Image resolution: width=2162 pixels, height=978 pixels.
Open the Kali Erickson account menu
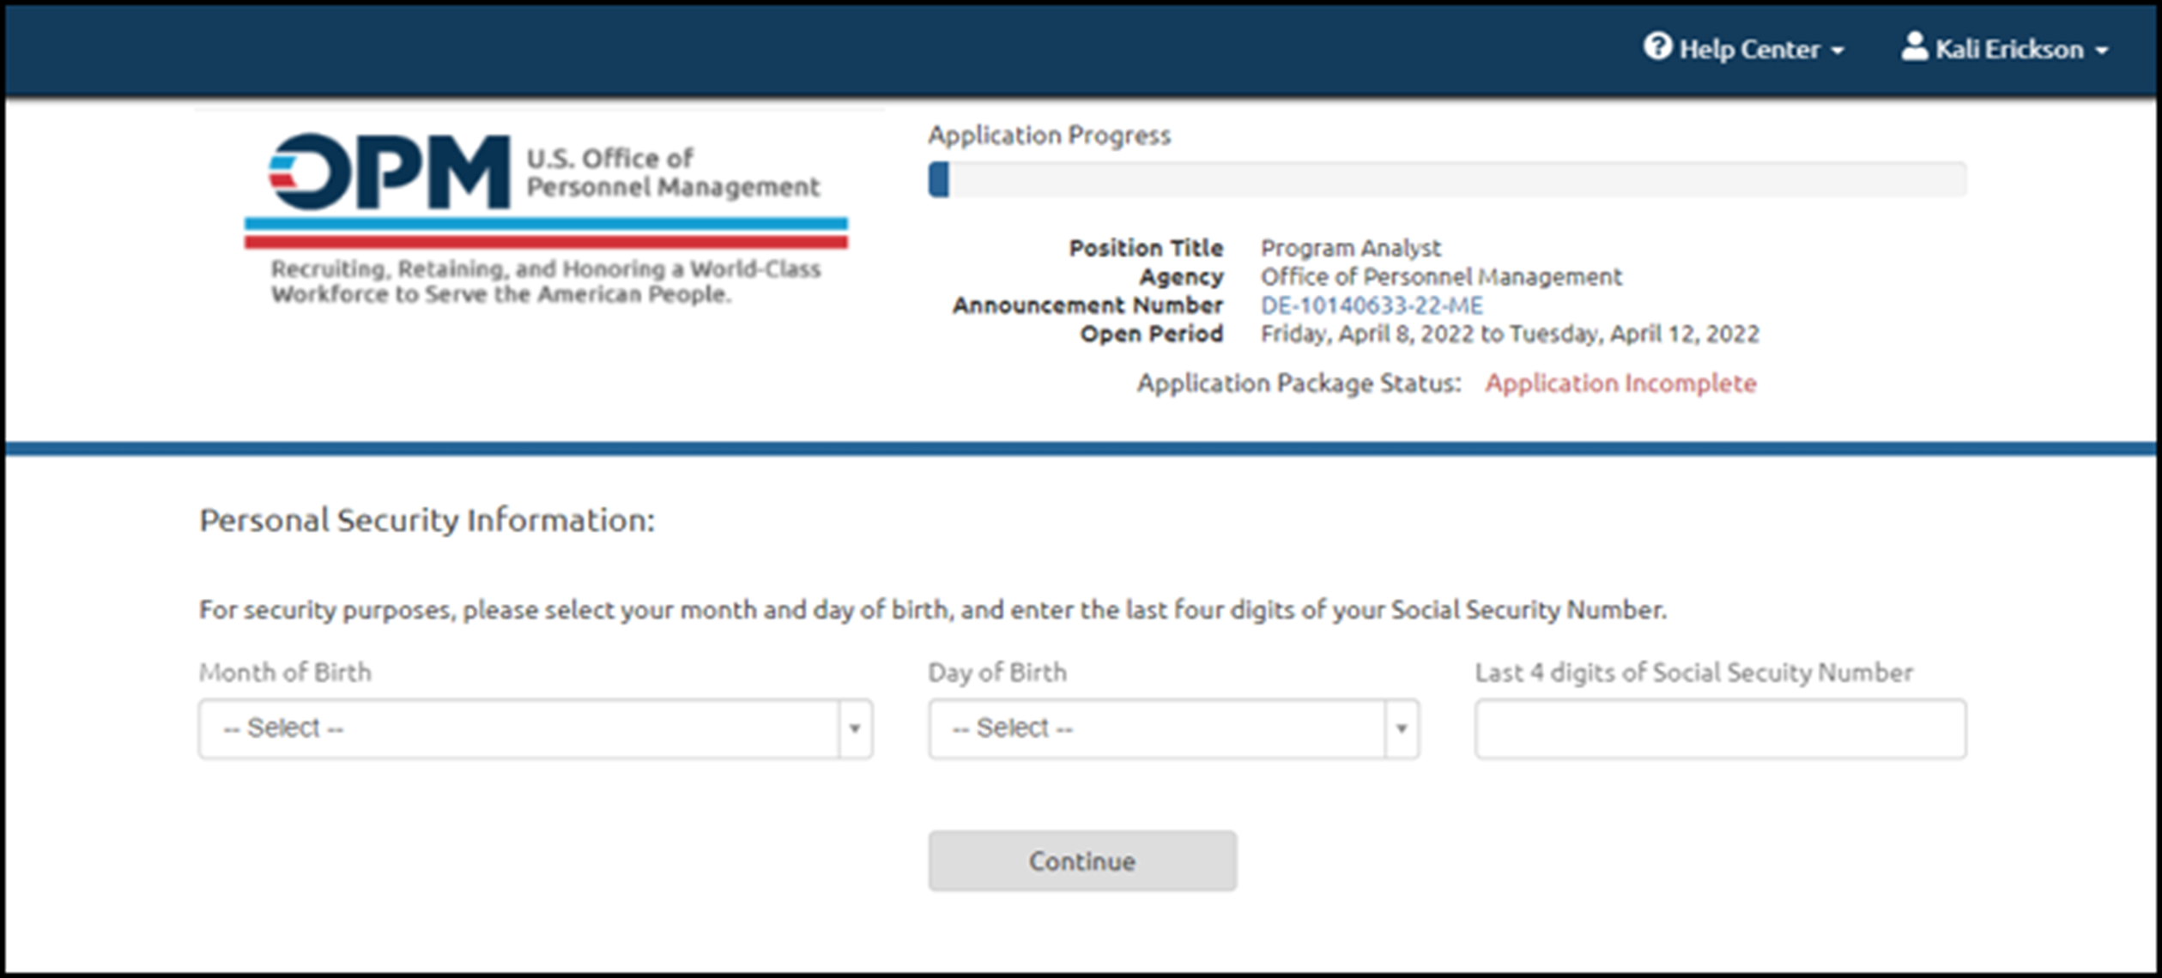(2005, 49)
